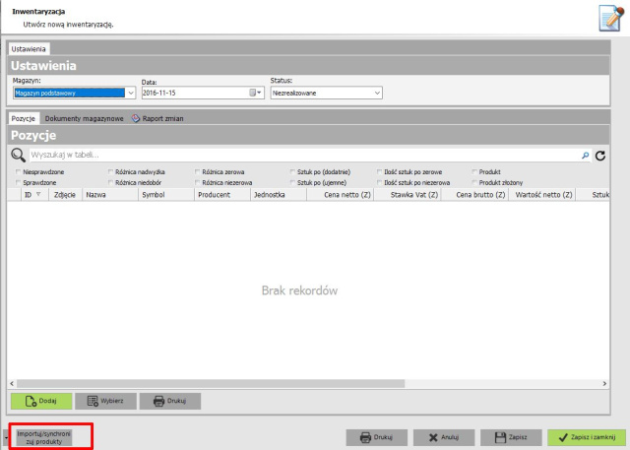Check the Różnica zerowa filter
Screen dimensions: 630x450
coord(197,172)
